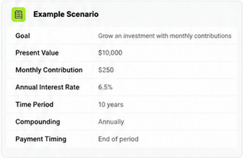Select the 6.5% interest rate value

(106, 87)
